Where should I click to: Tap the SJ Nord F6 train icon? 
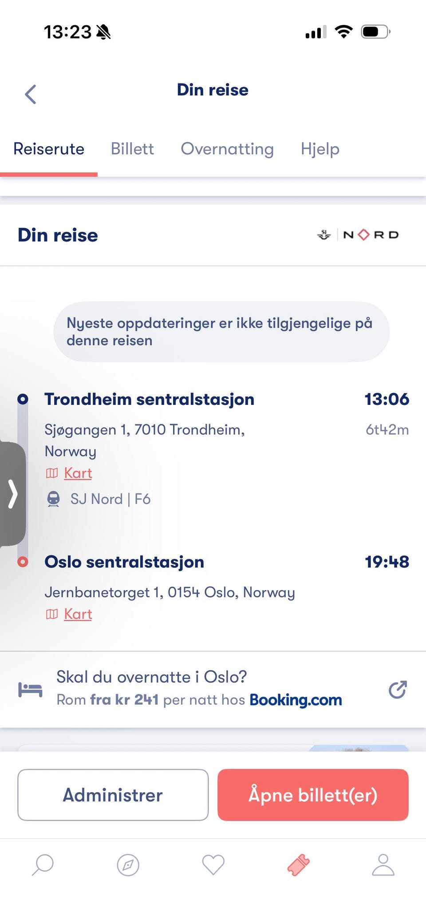coord(53,499)
